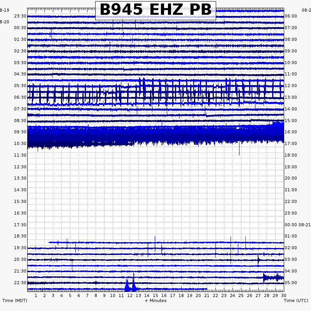This screenshot has height=311, width=311.
Task: Click the 23:30 MDT row label
Action: 20,16
